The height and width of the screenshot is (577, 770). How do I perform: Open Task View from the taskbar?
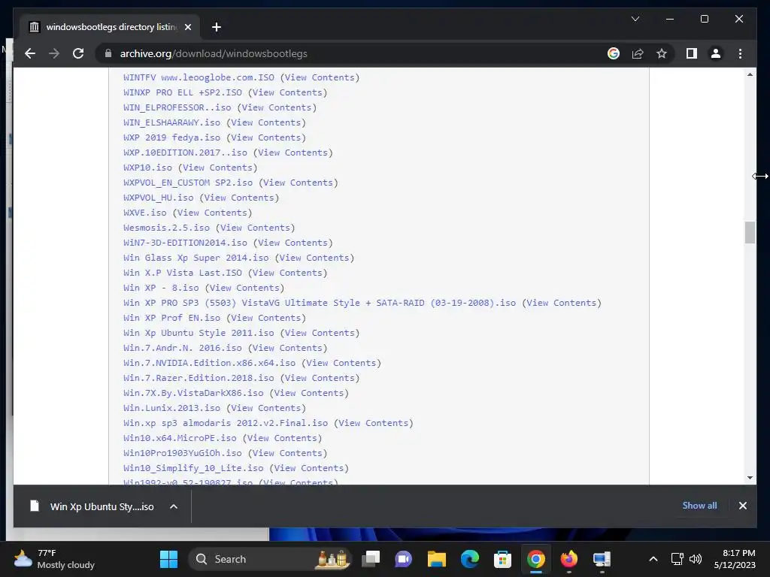click(x=371, y=559)
